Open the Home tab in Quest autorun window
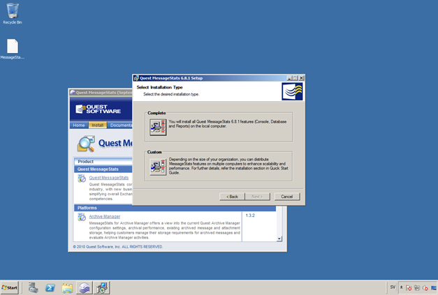 [79, 126]
